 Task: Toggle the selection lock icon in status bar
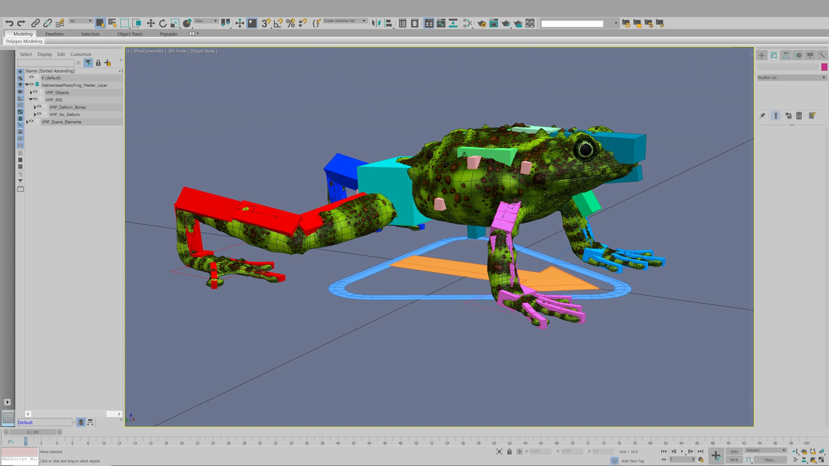point(509,451)
